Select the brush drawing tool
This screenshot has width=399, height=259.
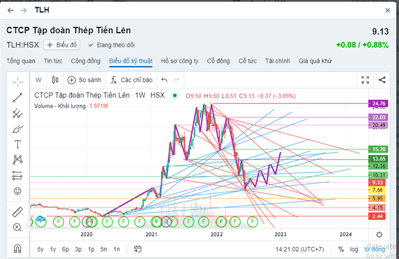tap(18, 129)
